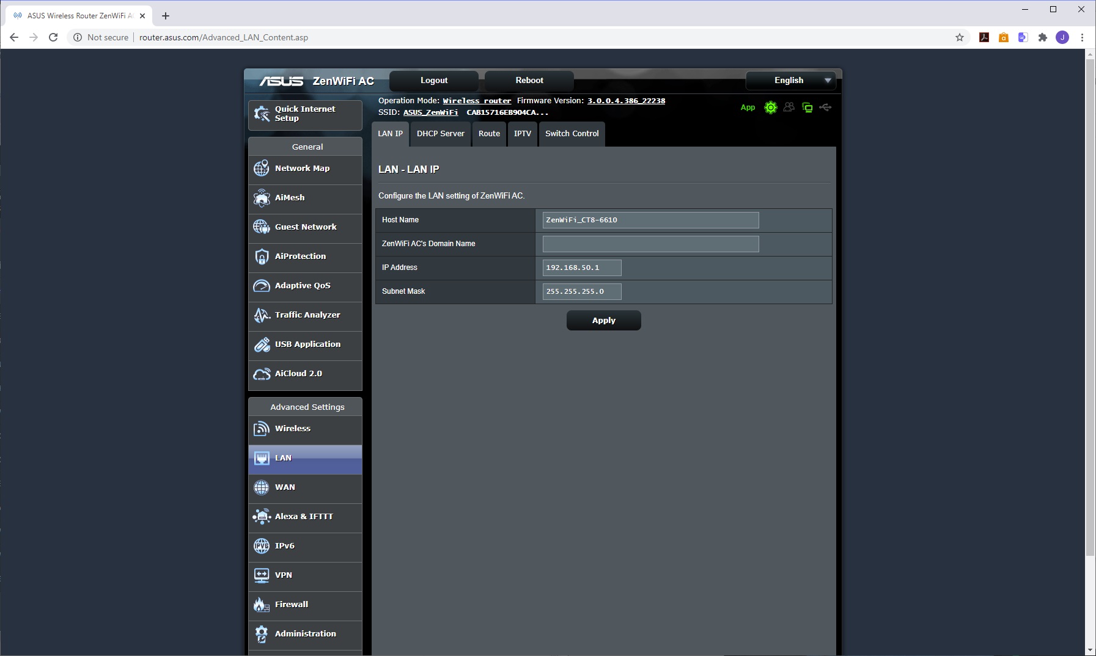Go to AiMesh settings
Screen dimensions: 1096x656
click(305, 198)
